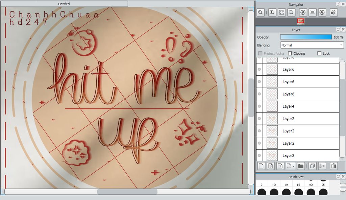Add a new 1-bit layer
The width and height of the screenshot is (346, 200).
point(280,166)
